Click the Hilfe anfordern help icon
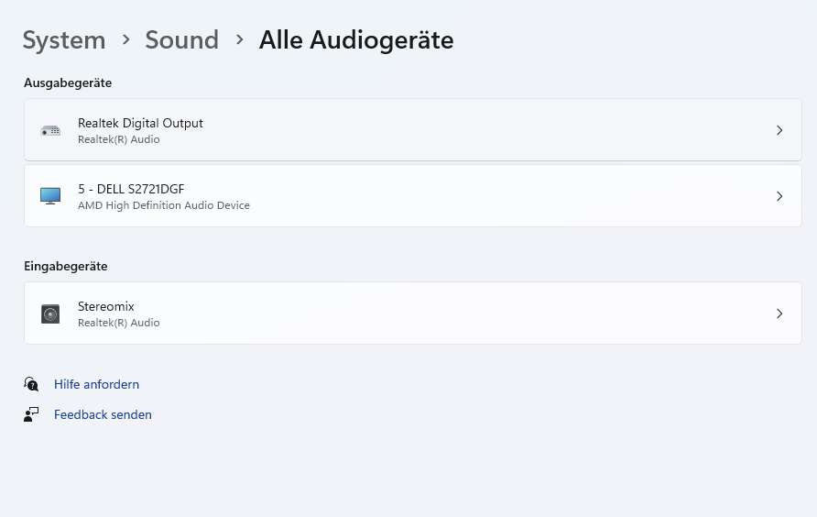817x517 pixels. tap(31, 384)
